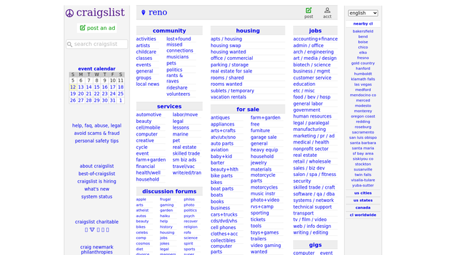Open craig newmark philanthropies link
453x255 pixels.
point(97,250)
